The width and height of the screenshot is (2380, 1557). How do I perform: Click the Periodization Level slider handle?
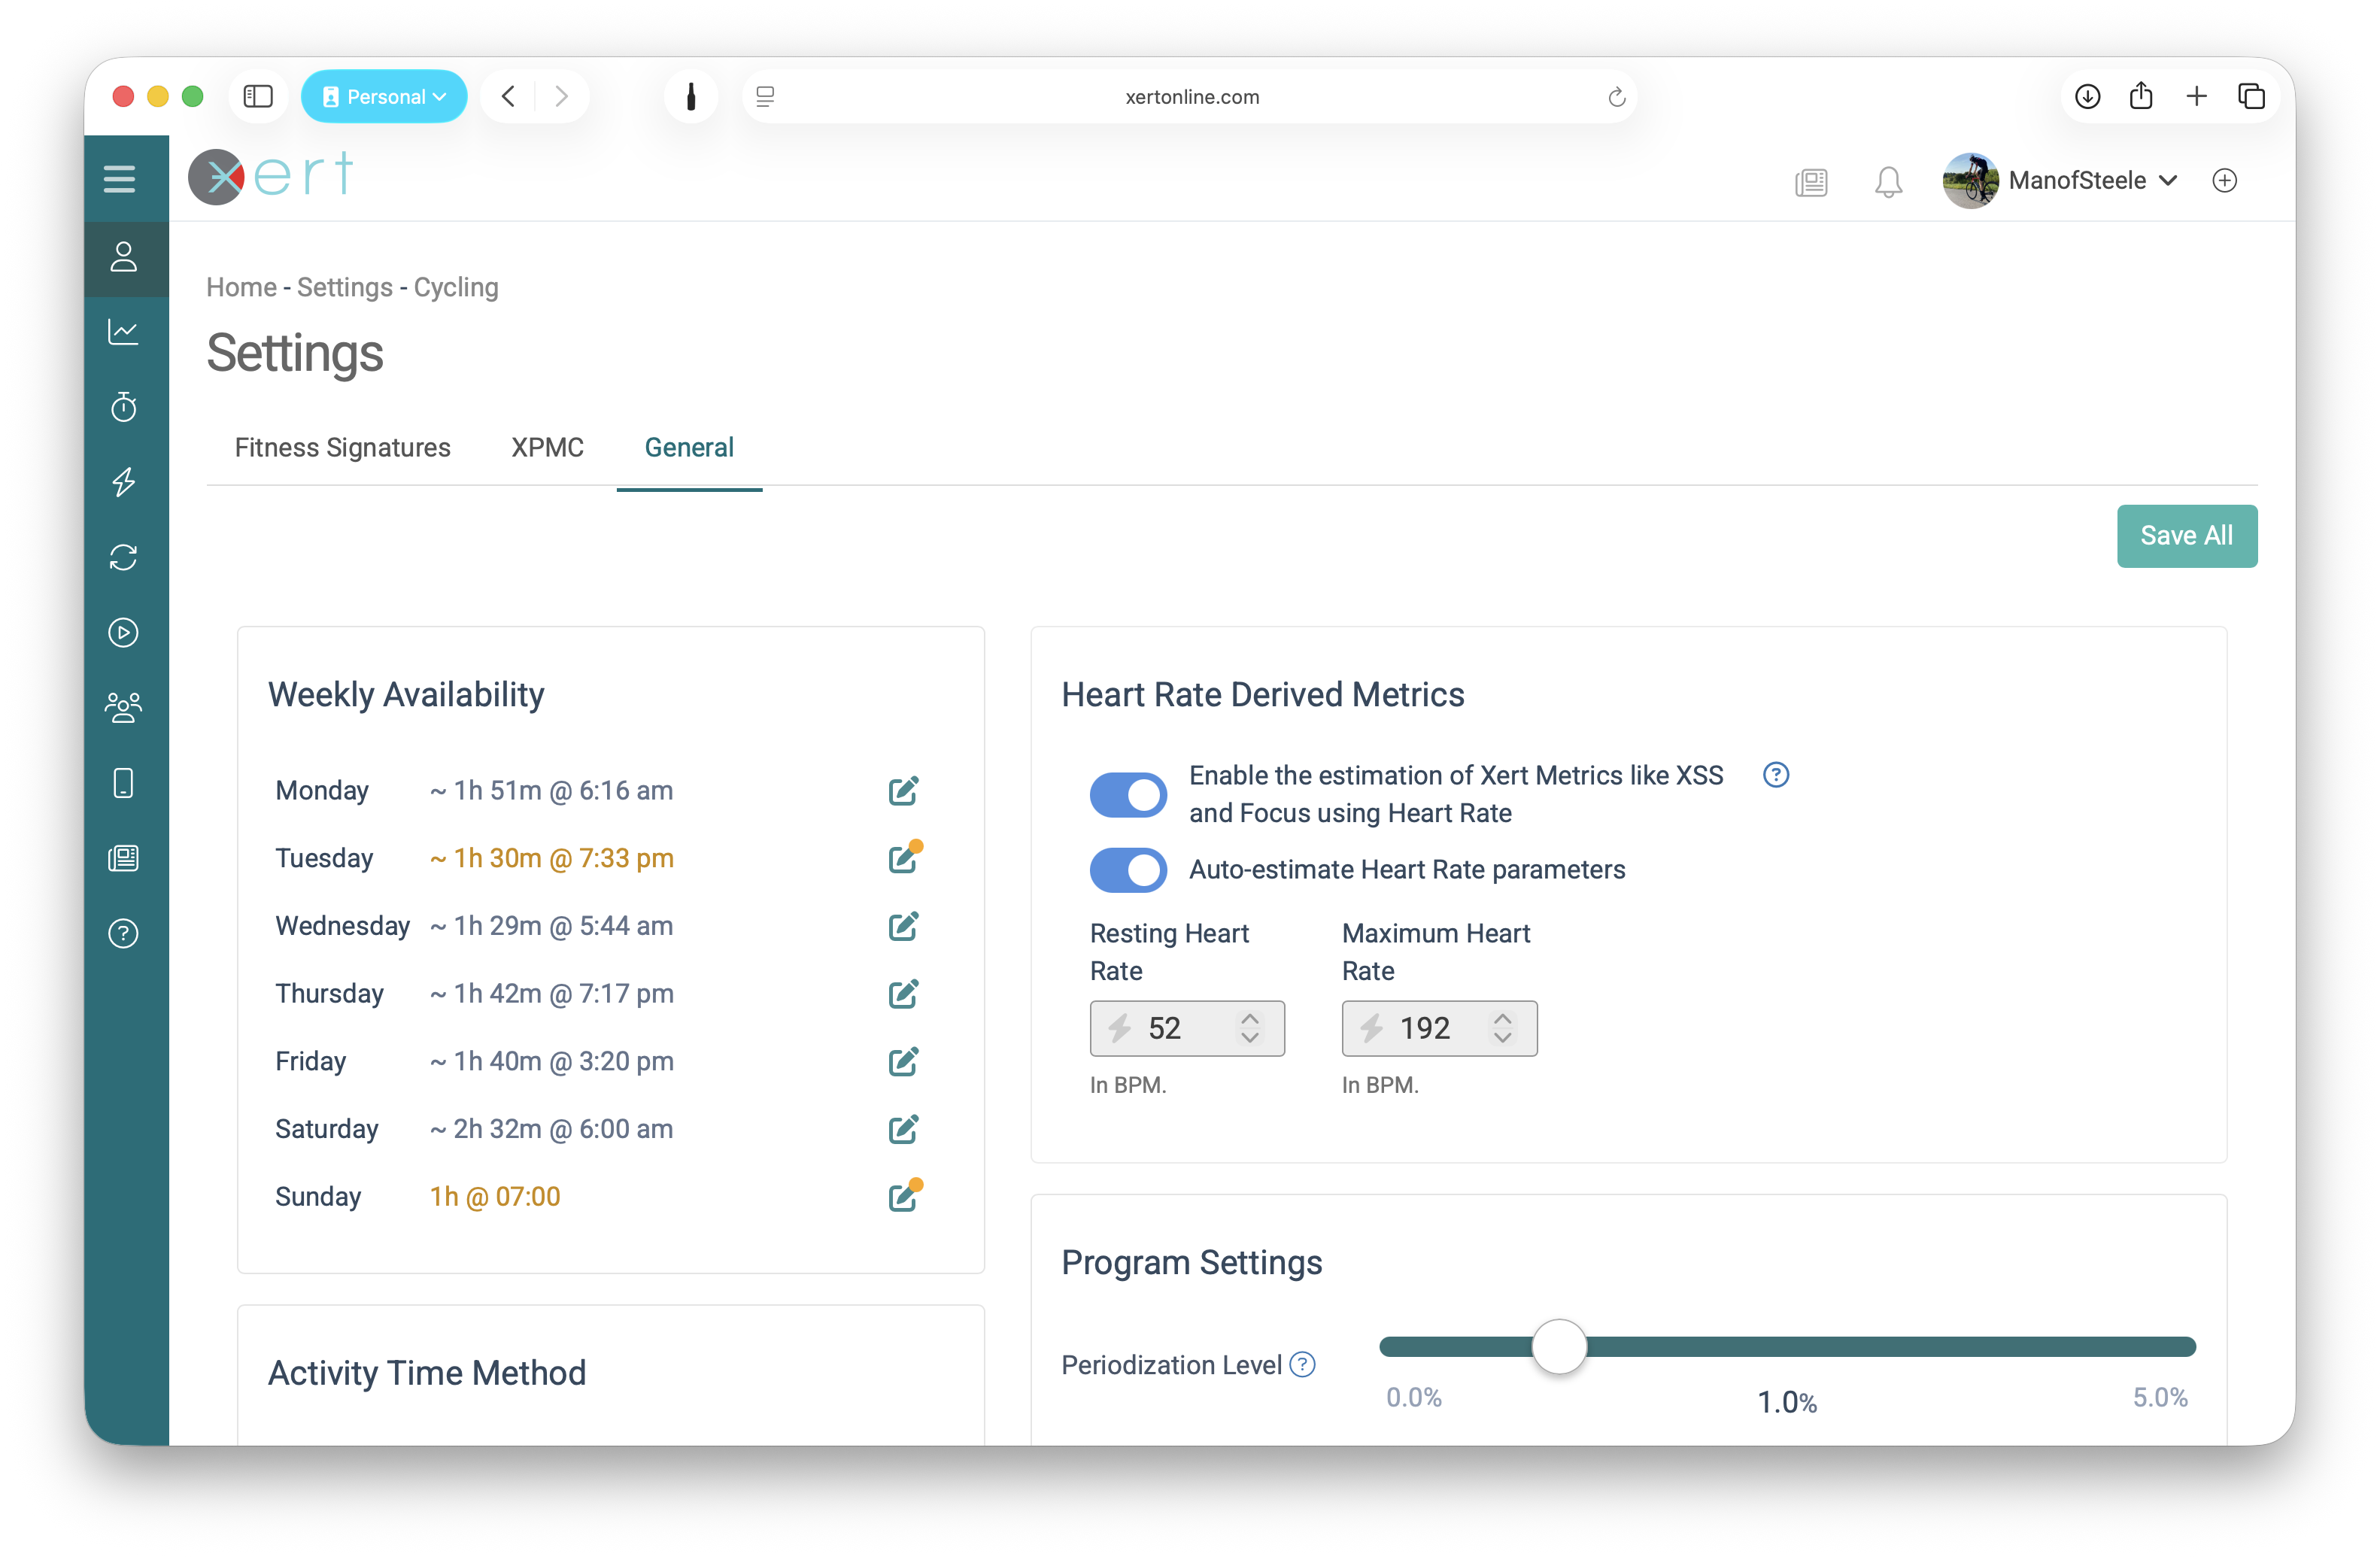[1559, 1347]
